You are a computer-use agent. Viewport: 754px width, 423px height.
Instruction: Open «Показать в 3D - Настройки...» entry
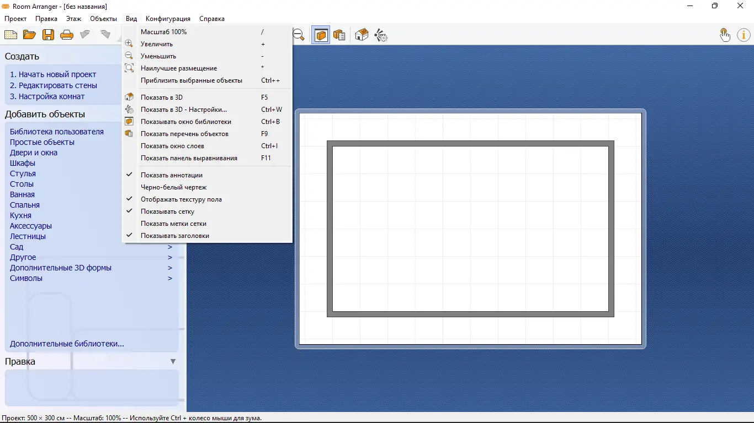pyautogui.click(x=207, y=110)
